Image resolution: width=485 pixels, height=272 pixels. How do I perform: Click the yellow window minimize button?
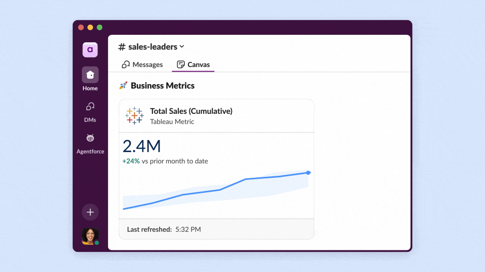click(90, 27)
